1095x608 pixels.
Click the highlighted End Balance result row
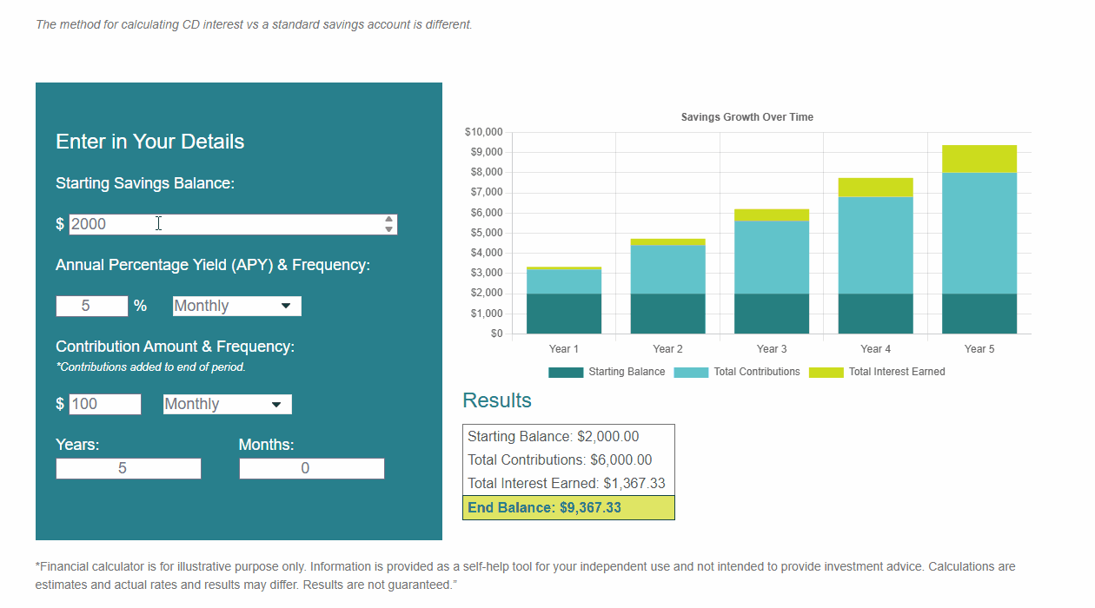click(568, 507)
